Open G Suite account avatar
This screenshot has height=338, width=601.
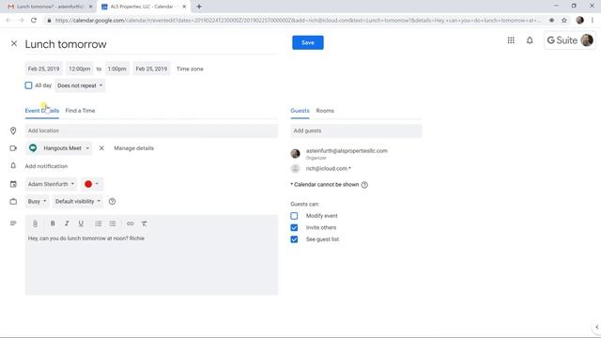587,40
